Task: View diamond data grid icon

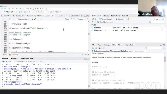Action: coord(162,28)
